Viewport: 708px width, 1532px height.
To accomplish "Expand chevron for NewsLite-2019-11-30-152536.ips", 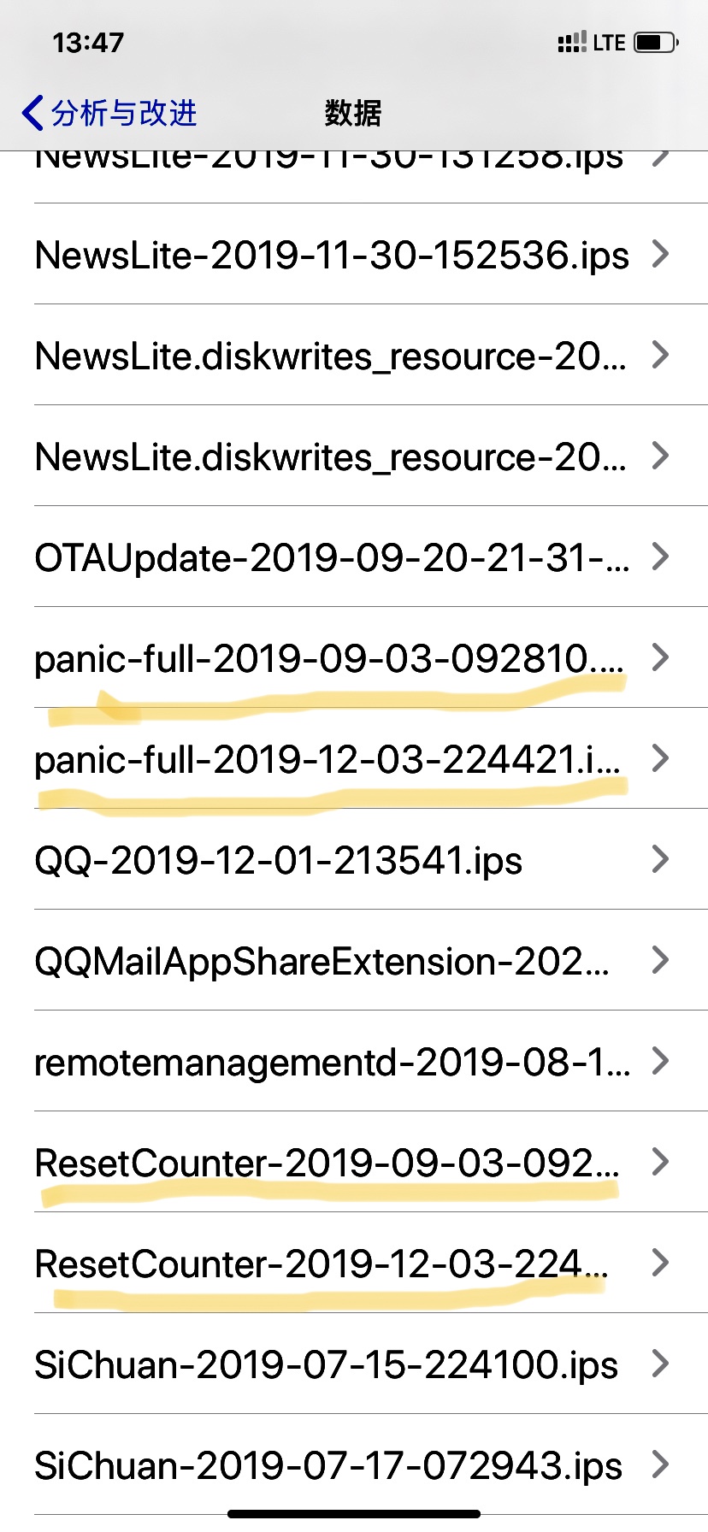I will [x=660, y=254].
